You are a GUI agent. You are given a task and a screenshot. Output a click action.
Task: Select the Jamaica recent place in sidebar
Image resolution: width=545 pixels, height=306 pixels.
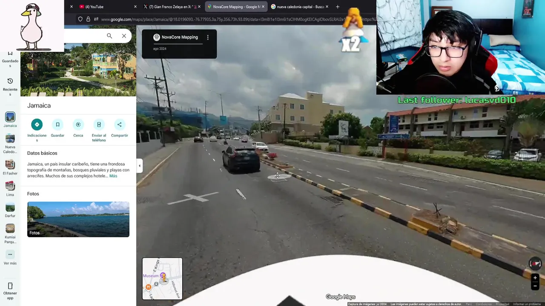pos(10,120)
